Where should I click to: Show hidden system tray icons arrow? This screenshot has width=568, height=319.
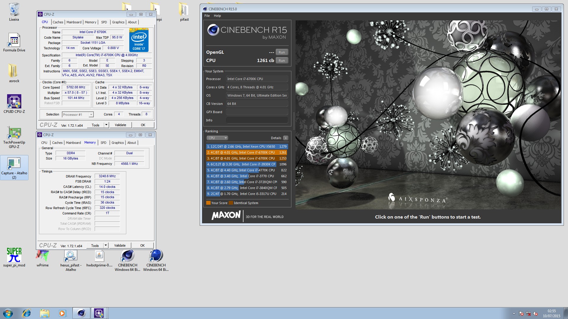pyautogui.click(x=514, y=313)
